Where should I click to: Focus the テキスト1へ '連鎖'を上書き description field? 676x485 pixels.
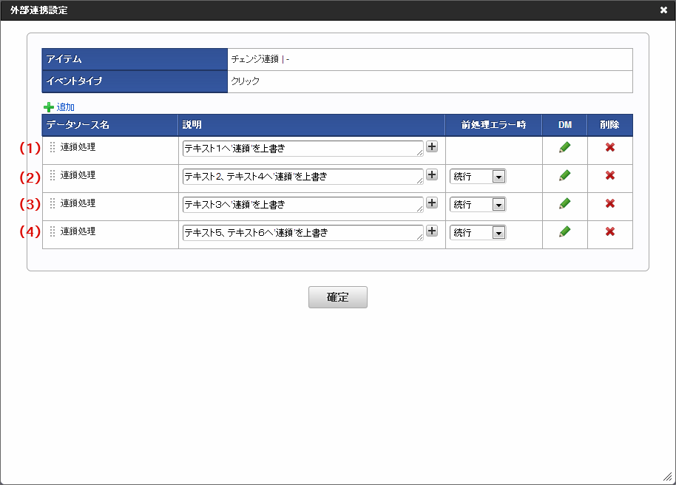coord(302,149)
